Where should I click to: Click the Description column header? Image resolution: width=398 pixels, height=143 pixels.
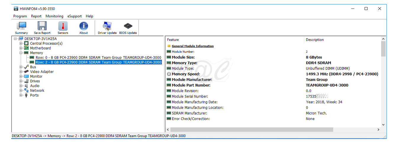pyautogui.click(x=342, y=40)
